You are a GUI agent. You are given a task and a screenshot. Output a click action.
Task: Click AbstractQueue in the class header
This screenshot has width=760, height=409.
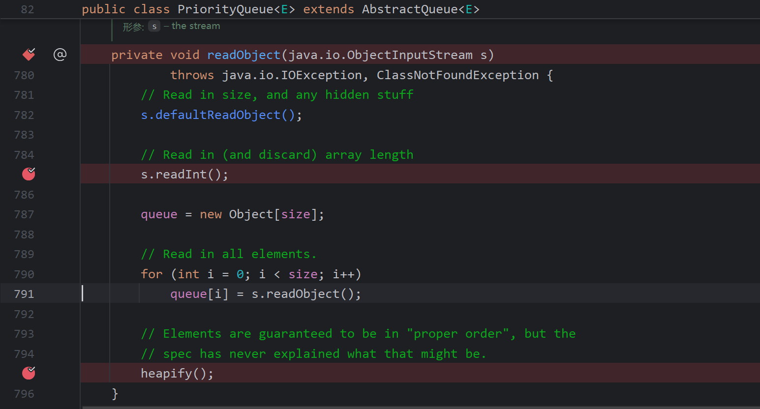pos(410,9)
